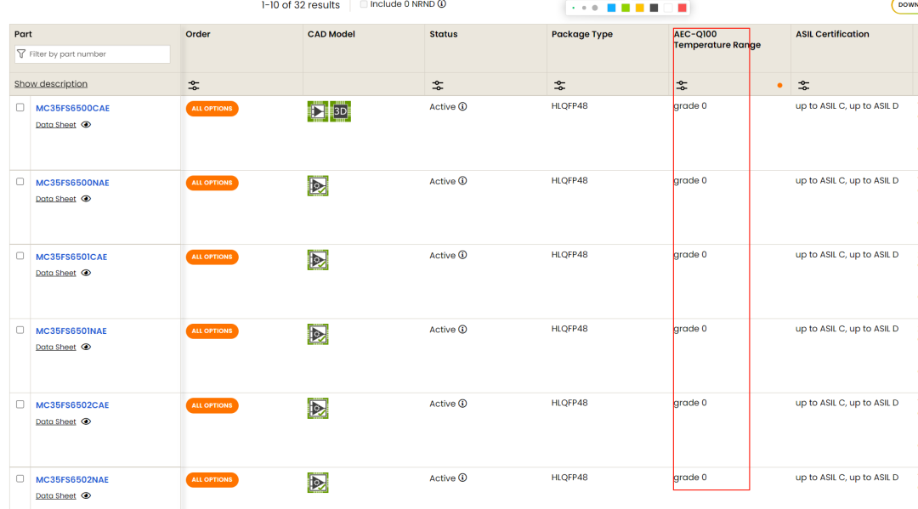Click Package Type column header
918x509 pixels.
[x=582, y=34]
